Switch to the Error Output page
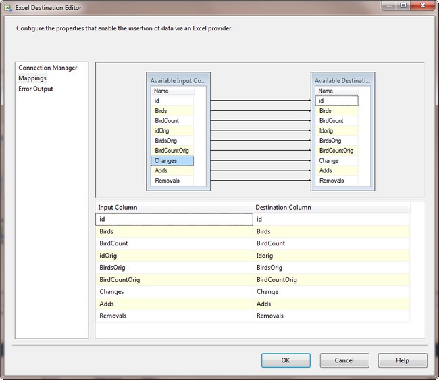The image size is (439, 380). (x=36, y=89)
